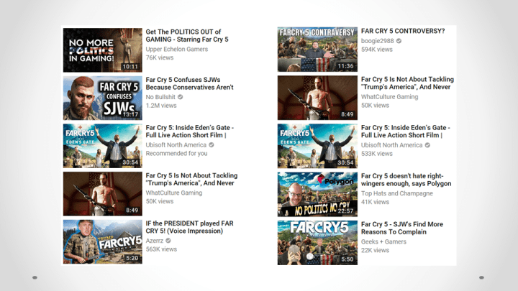Click the verified badge beside Azerrz
Viewport: 518px width, 291px height.
[x=168, y=241]
